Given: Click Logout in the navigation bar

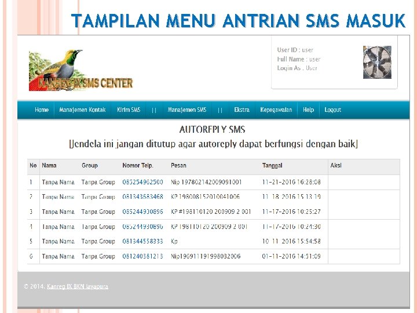Looking at the screenshot, I should (332, 110).
